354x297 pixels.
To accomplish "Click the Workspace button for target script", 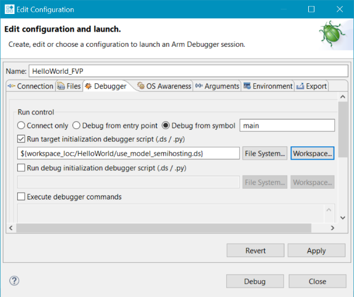I will [312, 154].
